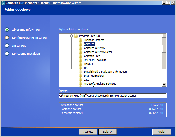176x137 pixels.
Task: Click the Internet Explorer folder icon
Action: click(x=81, y=76)
